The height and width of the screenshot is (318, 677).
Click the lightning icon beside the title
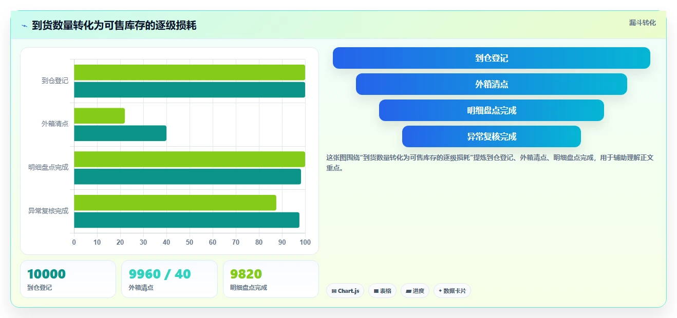coord(24,26)
